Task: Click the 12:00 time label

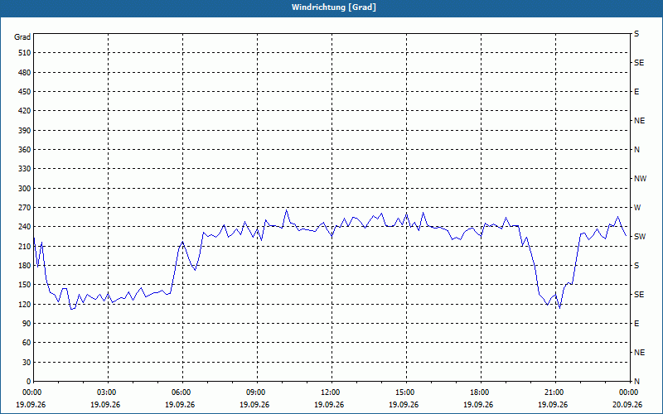Action: click(x=331, y=392)
